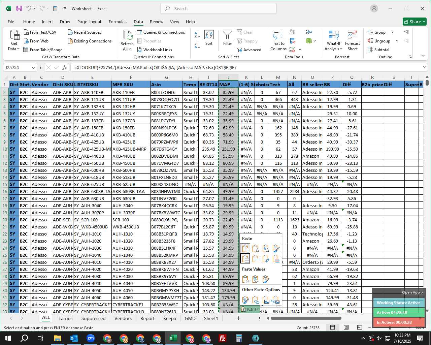The width and height of the screenshot is (431, 345).
Task: Switch to the Formulas ribbon tab
Action: [x=118, y=22]
